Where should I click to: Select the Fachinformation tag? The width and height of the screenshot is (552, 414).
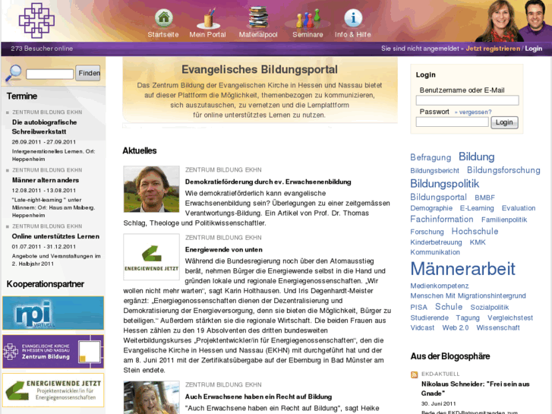(x=442, y=220)
